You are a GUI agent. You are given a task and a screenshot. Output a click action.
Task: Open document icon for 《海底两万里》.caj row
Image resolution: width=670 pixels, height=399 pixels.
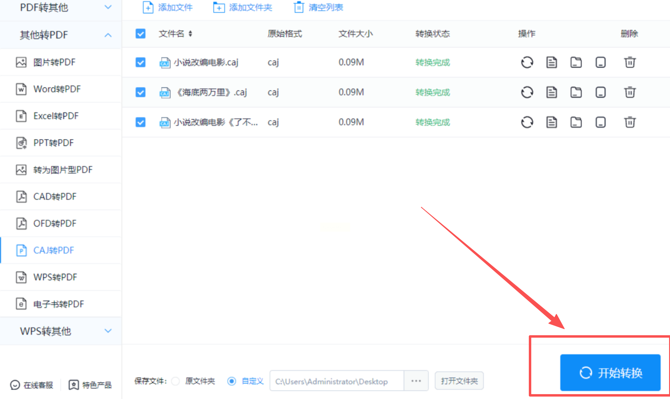pyautogui.click(x=551, y=92)
